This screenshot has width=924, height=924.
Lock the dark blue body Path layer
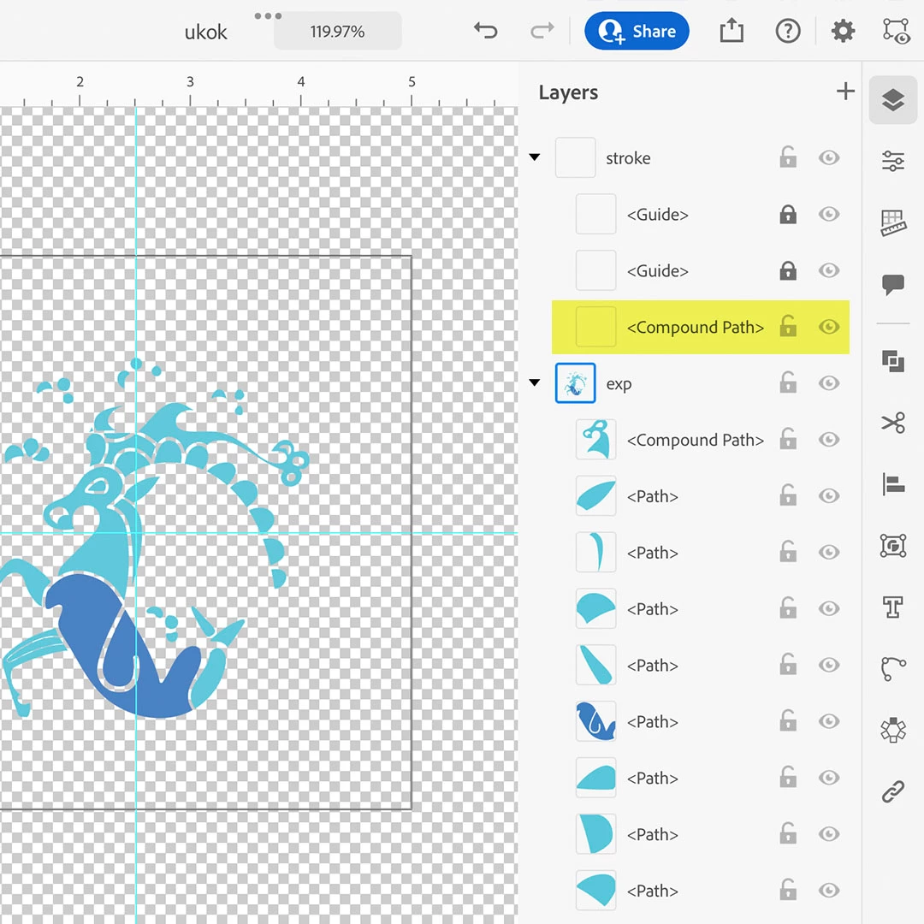click(x=788, y=720)
